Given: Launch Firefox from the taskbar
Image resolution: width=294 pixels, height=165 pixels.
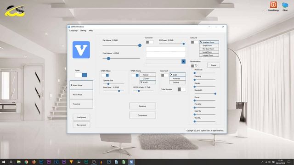Looking at the screenshot, I should pos(34,162).
